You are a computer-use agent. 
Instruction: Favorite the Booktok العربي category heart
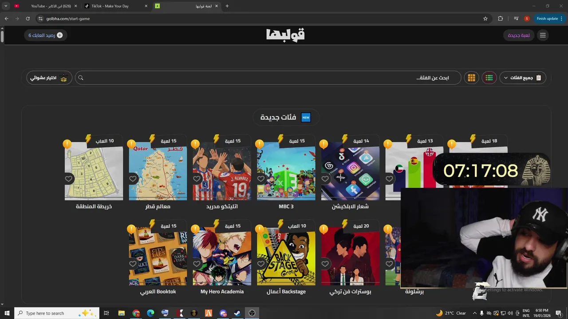pos(133,264)
